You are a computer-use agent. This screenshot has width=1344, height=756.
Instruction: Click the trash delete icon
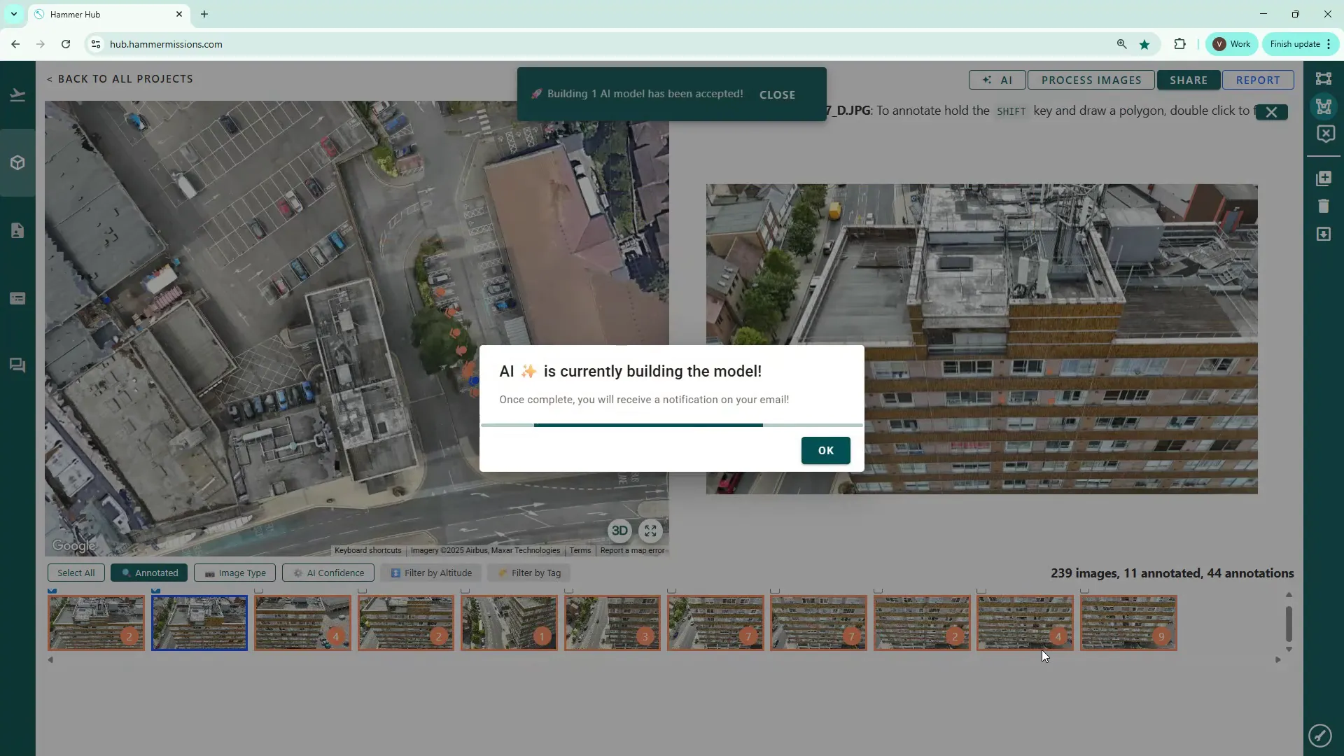pyautogui.click(x=1323, y=206)
